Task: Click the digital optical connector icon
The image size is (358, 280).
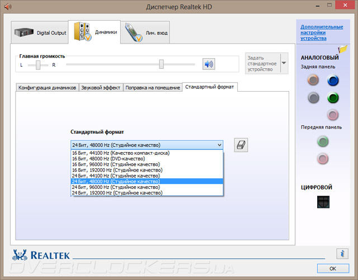Action: [x=323, y=202]
